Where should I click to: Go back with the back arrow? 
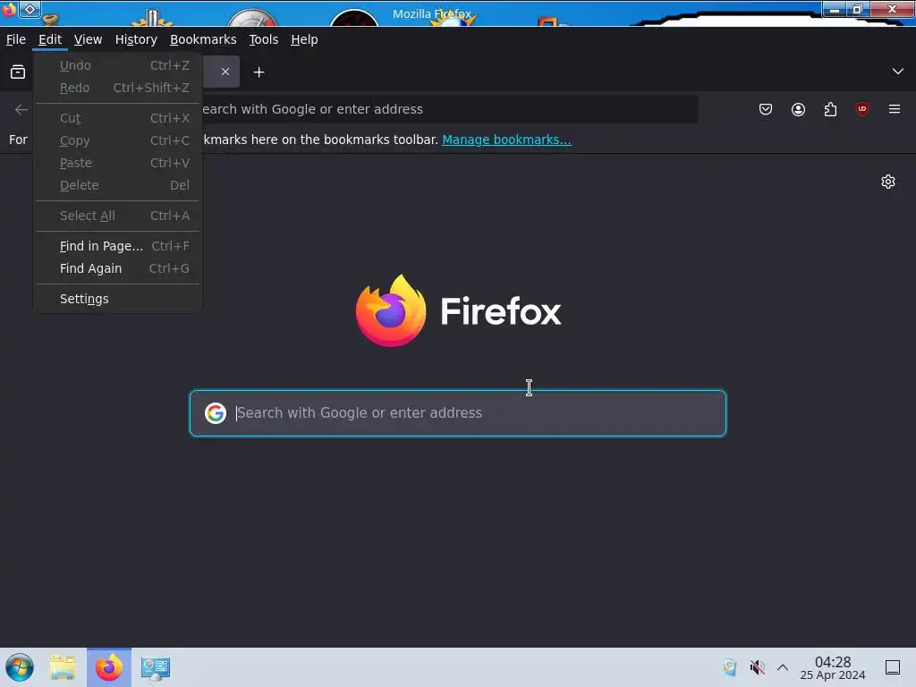click(x=21, y=109)
